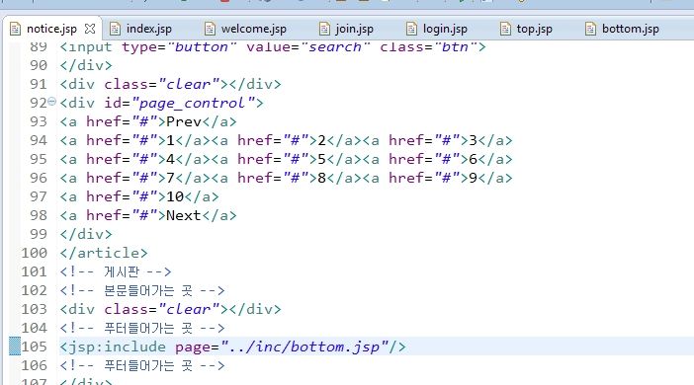This screenshot has width=694, height=385.
Task: Switch to the notice.jsp editor tab
Action: point(51,29)
